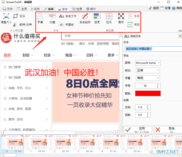Switch to the 播放 playback tab
This screenshot has width=182, height=157.
pyautogui.click(x=35, y=9)
